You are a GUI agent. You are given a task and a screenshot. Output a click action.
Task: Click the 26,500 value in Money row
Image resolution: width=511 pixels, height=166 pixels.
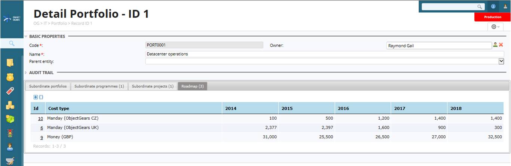pos(382,137)
